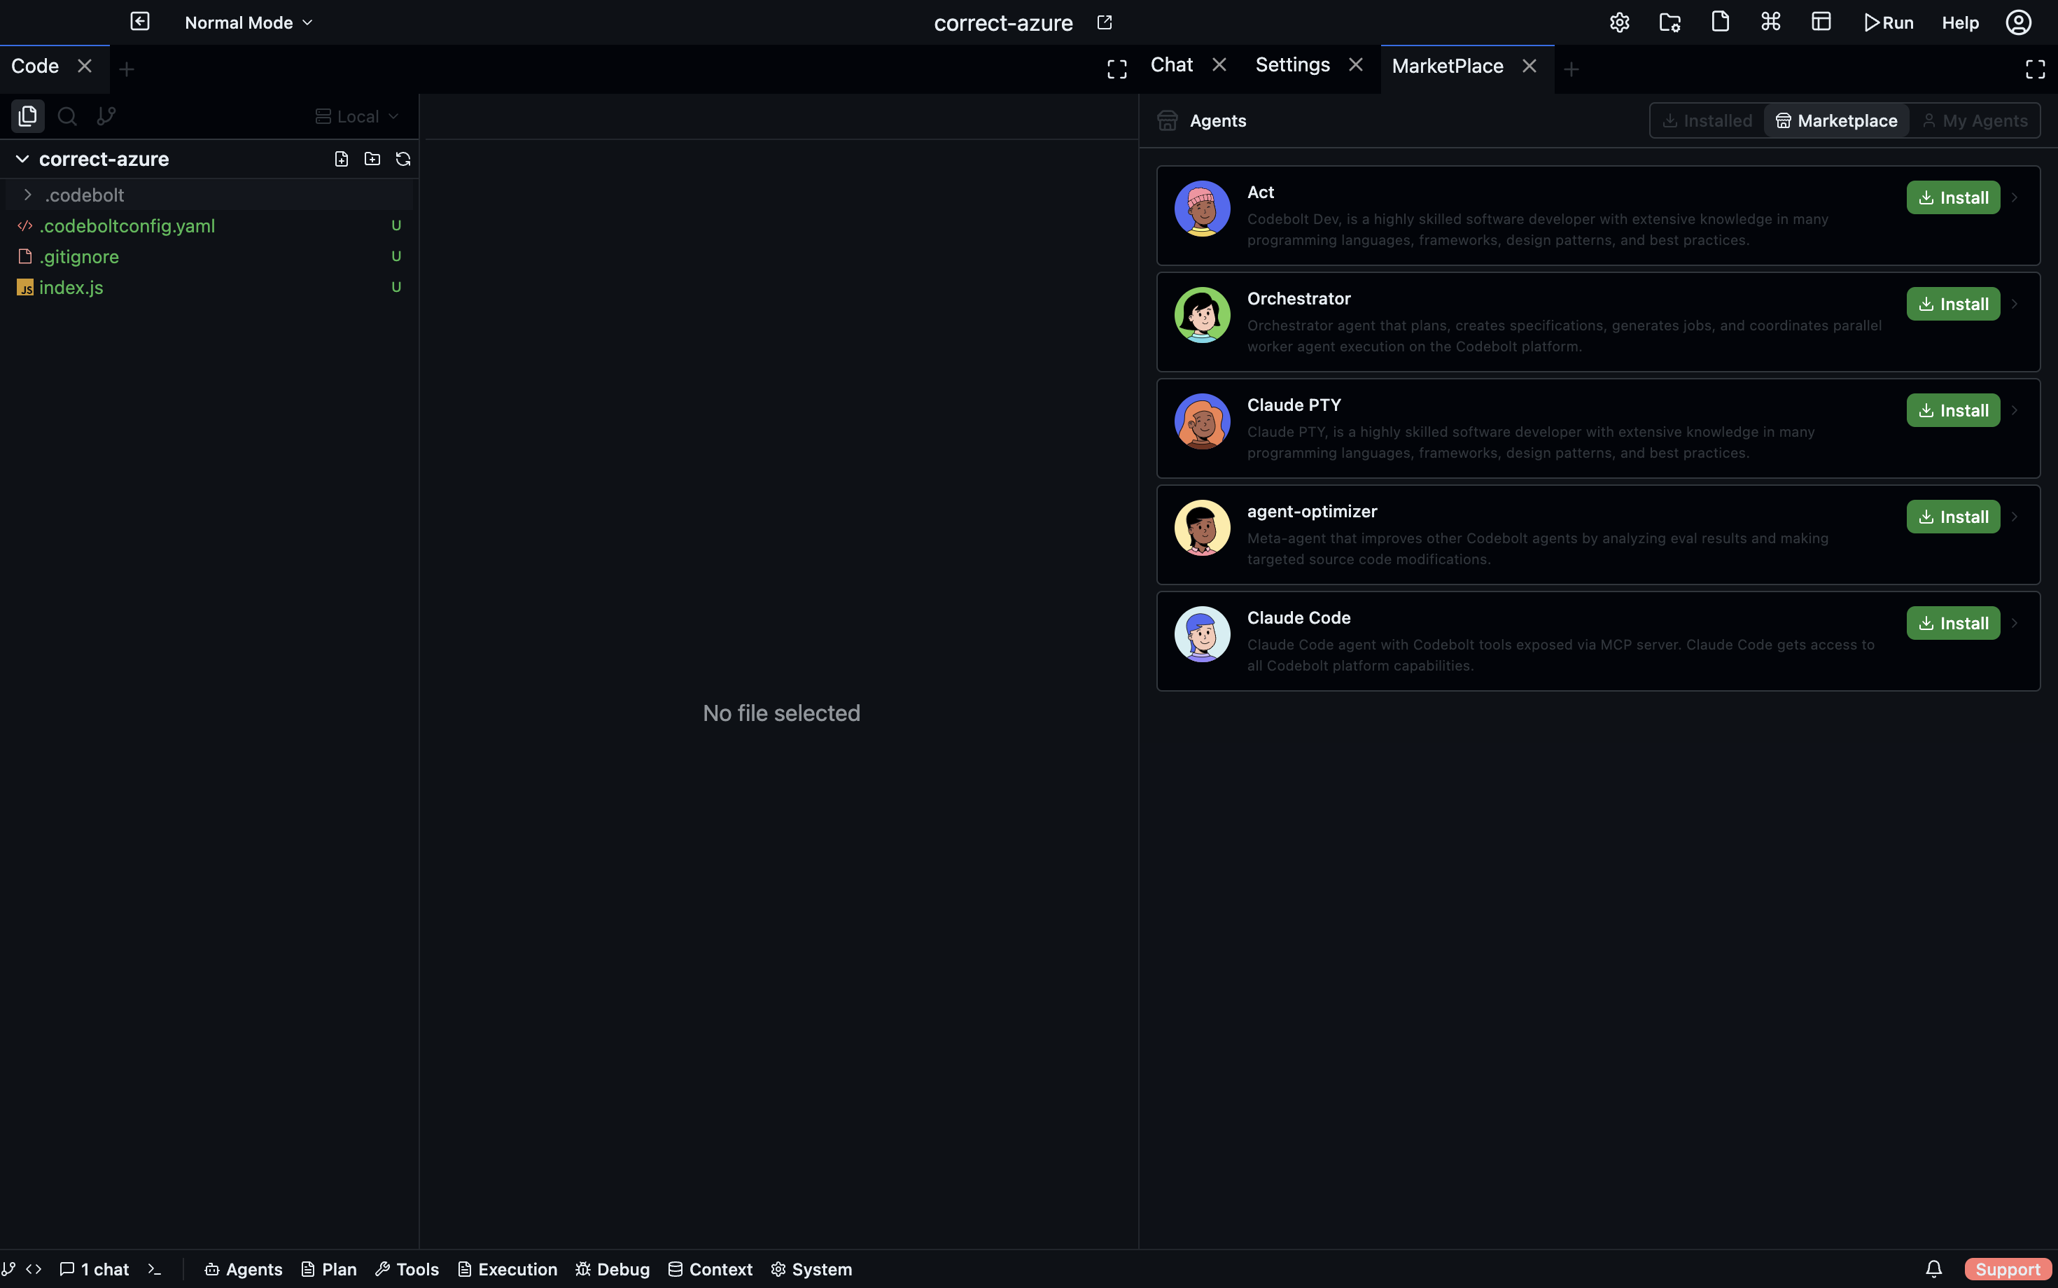The width and height of the screenshot is (2058, 1288).
Task: Click the Claude Code agent avatar
Action: point(1202,635)
